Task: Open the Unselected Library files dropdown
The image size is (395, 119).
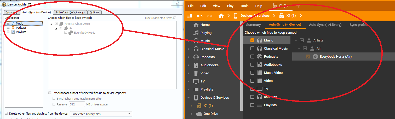Action: click(101, 114)
